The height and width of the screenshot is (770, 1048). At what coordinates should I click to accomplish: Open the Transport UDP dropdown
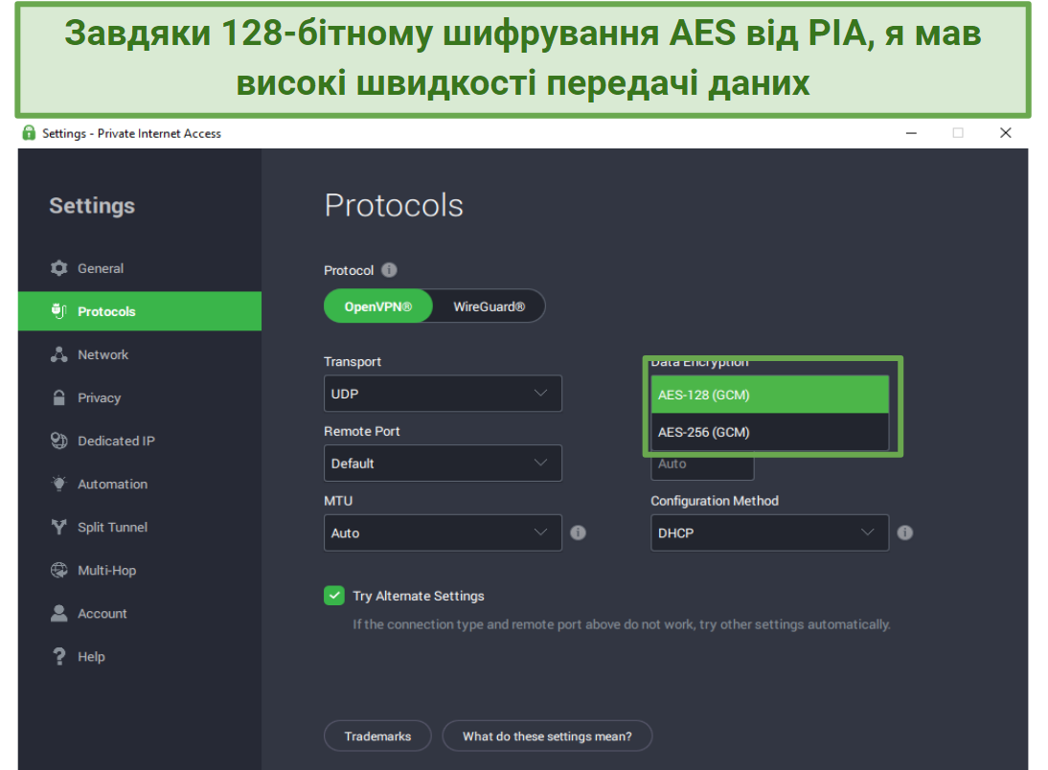[443, 394]
